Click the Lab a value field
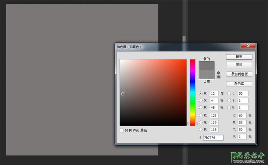The image size is (268, 165). click(243, 100)
